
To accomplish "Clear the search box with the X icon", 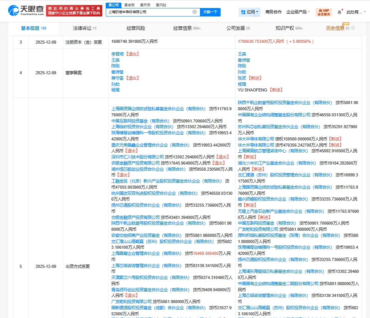I will click(194, 12).
